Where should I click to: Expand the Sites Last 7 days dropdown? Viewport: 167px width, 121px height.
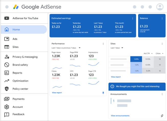click(122, 48)
